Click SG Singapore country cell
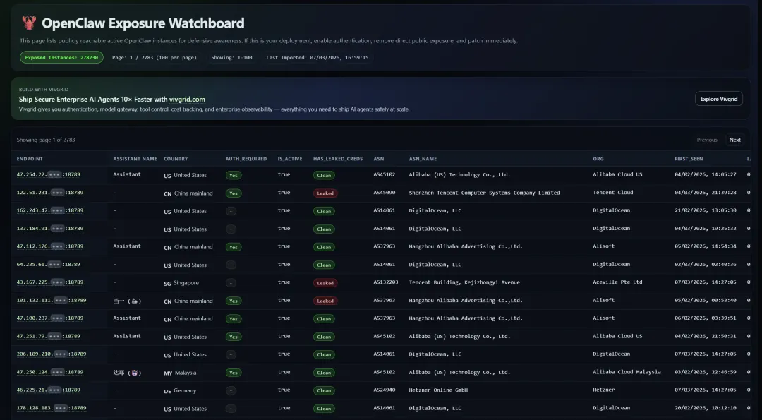 pos(181,283)
